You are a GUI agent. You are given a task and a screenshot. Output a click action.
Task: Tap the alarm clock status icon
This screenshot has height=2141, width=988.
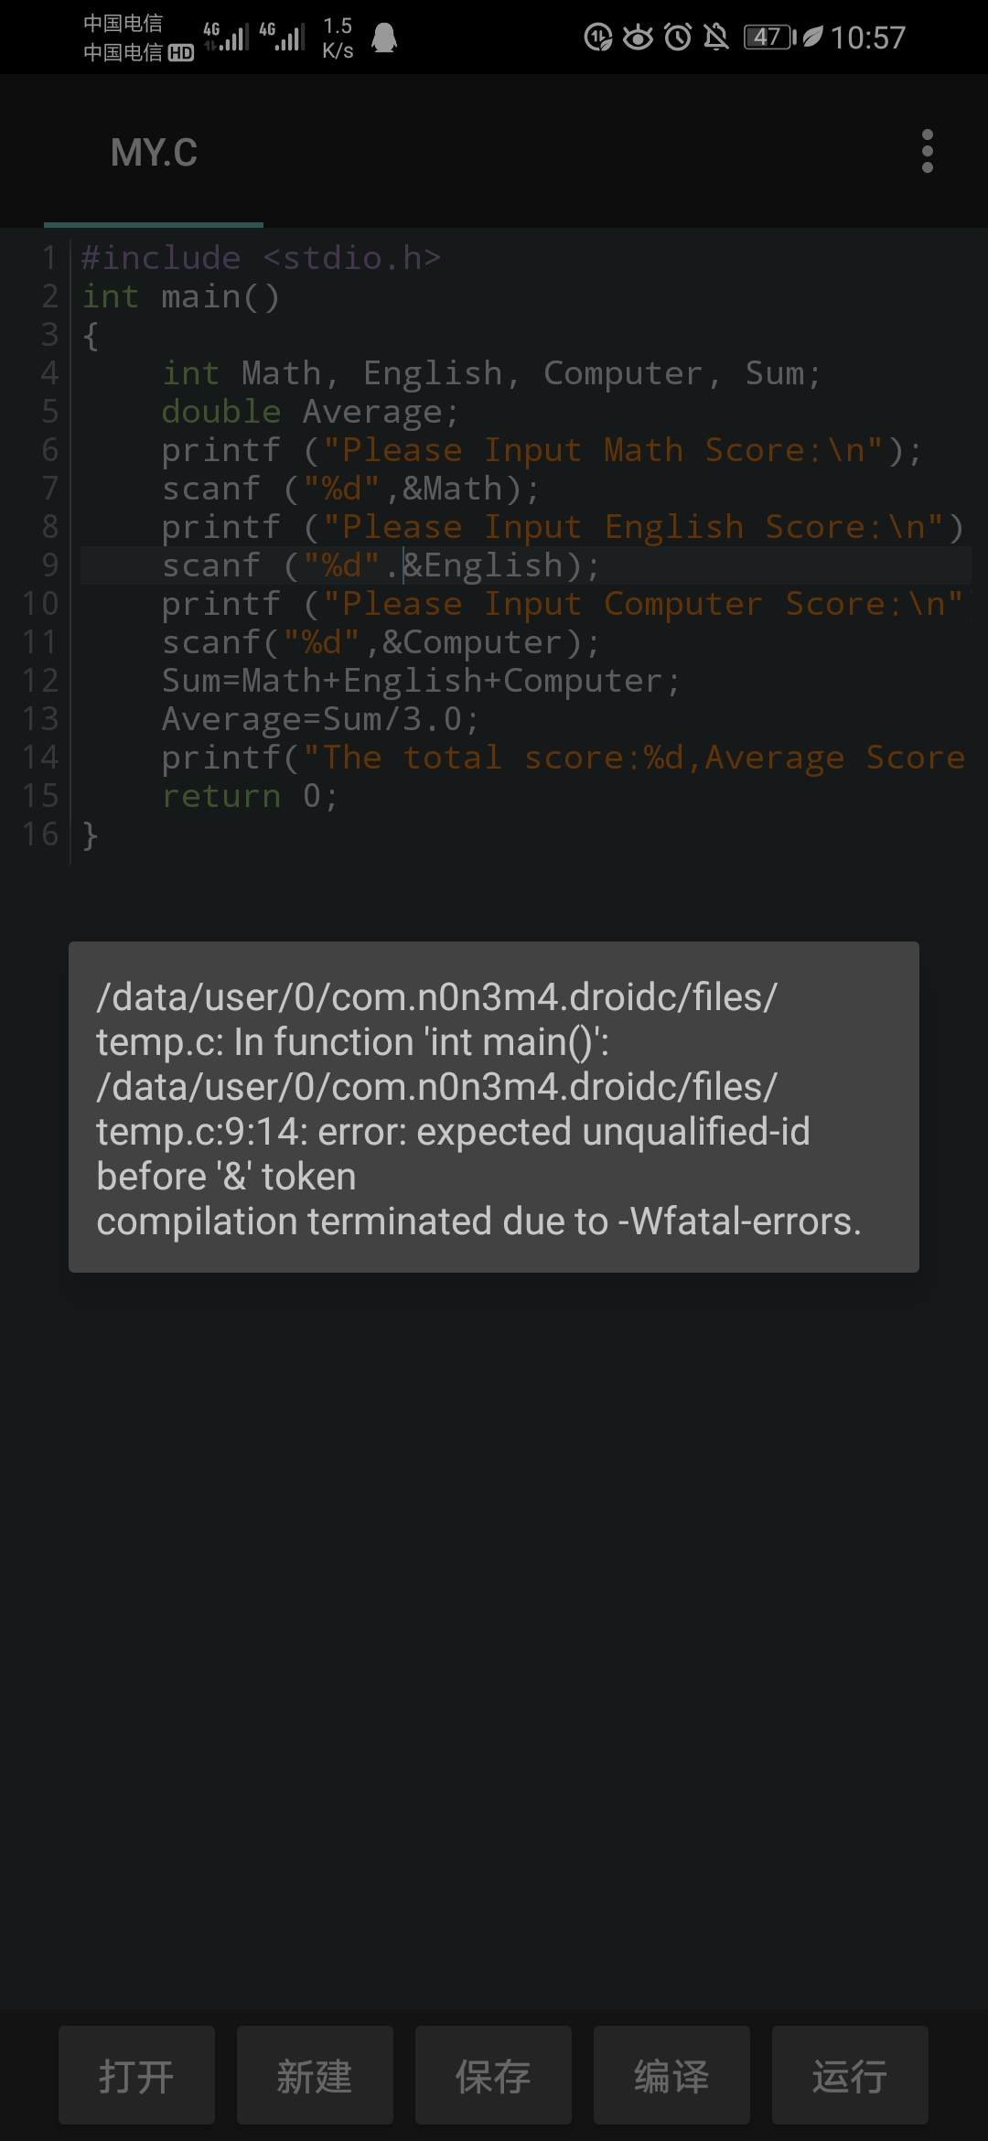coord(678,38)
